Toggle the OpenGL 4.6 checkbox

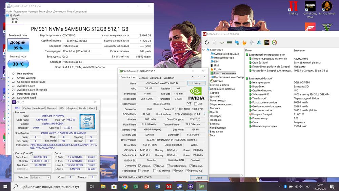187,170
